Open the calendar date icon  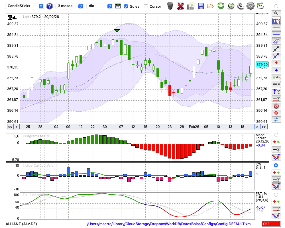click(260, 6)
